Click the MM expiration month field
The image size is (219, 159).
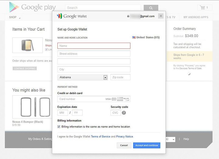(x=63, y=113)
